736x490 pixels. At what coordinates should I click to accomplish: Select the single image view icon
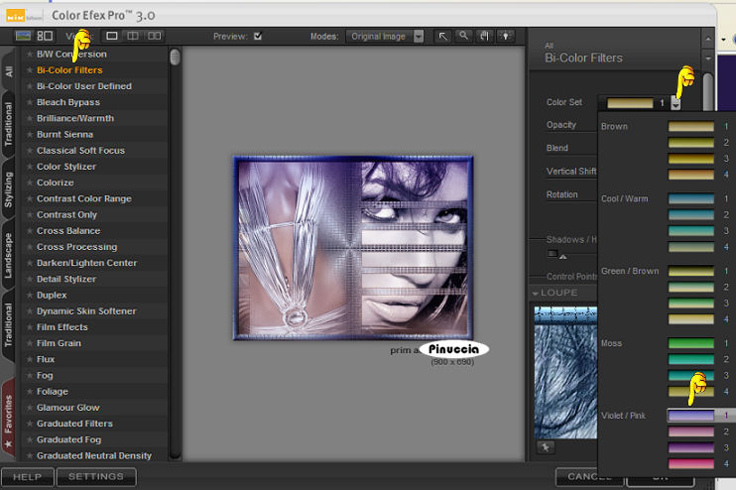(112, 36)
